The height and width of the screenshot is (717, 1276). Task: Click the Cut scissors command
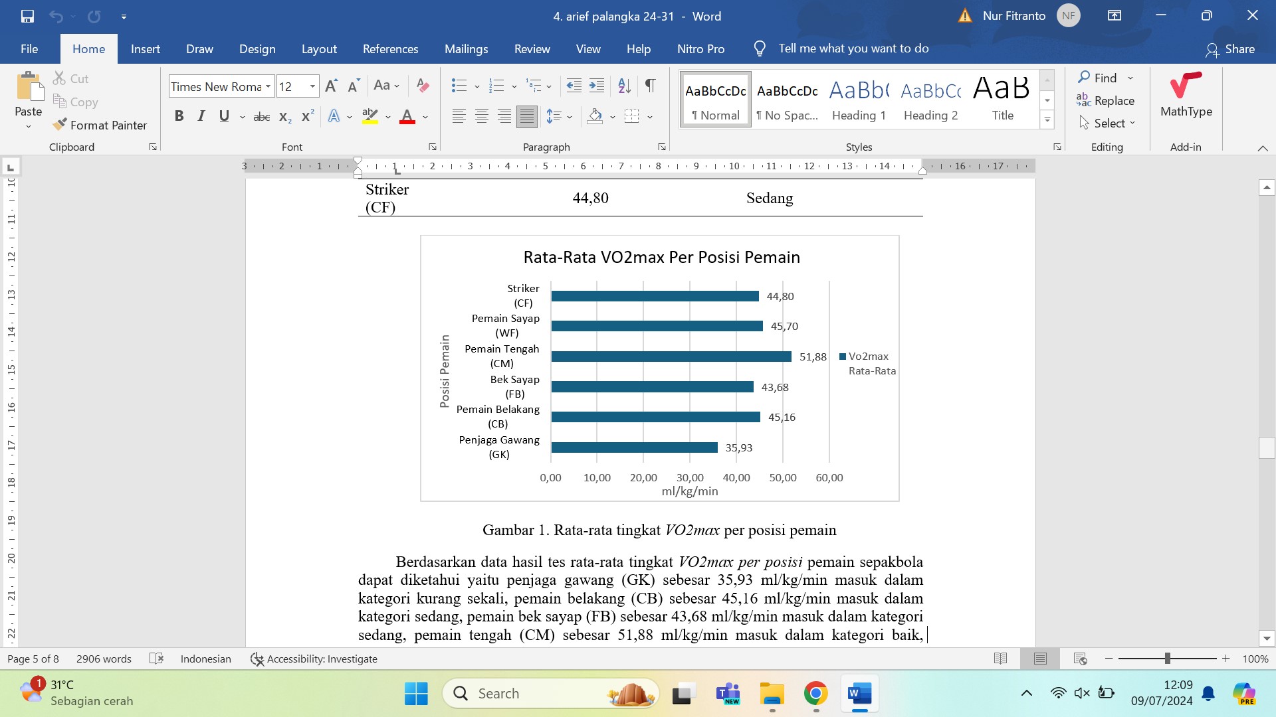pyautogui.click(x=70, y=78)
